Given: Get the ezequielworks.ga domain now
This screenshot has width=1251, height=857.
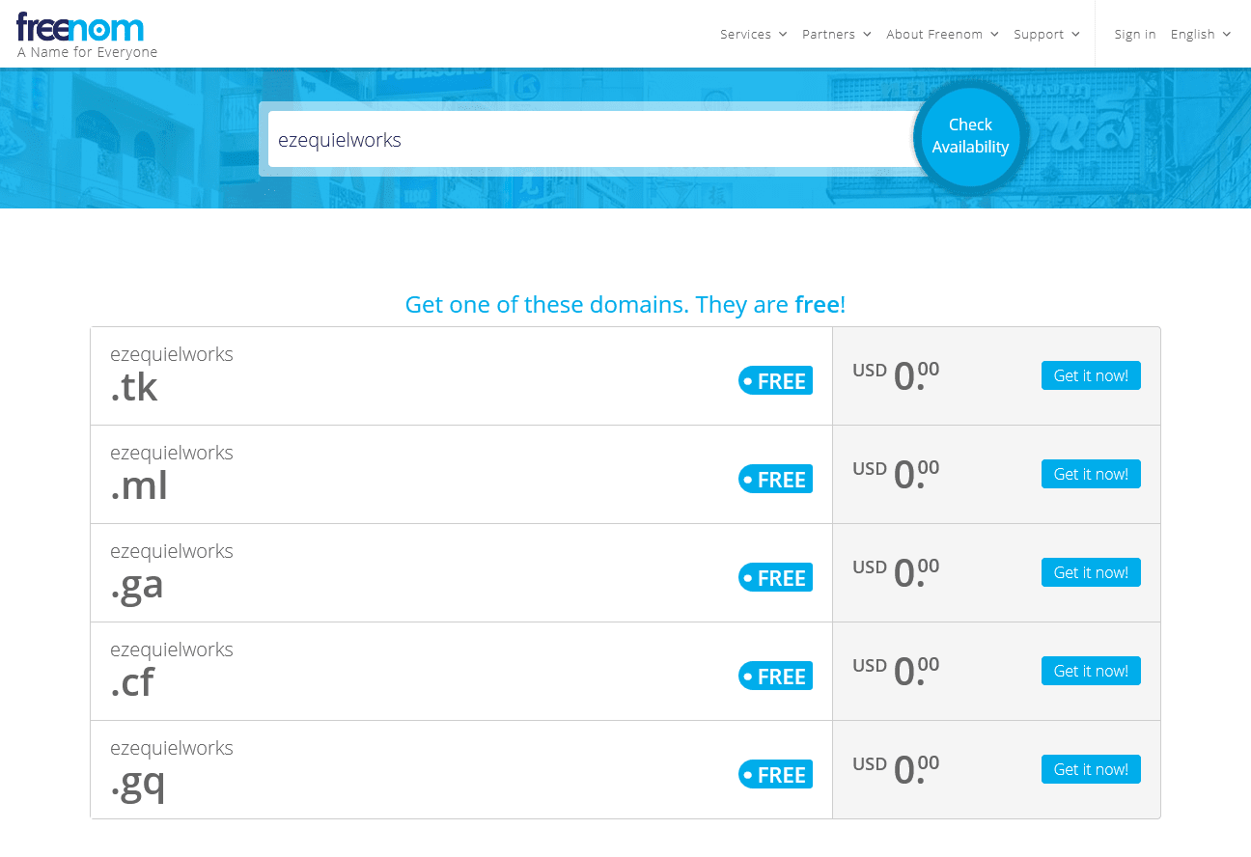Looking at the screenshot, I should (1091, 572).
